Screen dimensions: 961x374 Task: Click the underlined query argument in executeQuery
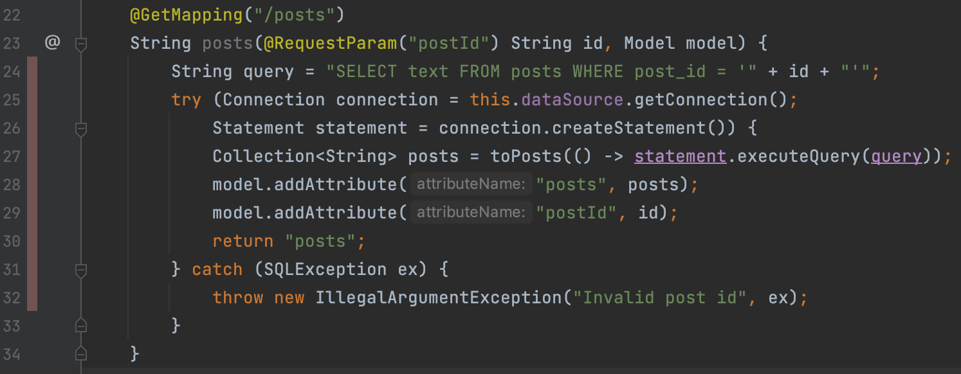897,156
